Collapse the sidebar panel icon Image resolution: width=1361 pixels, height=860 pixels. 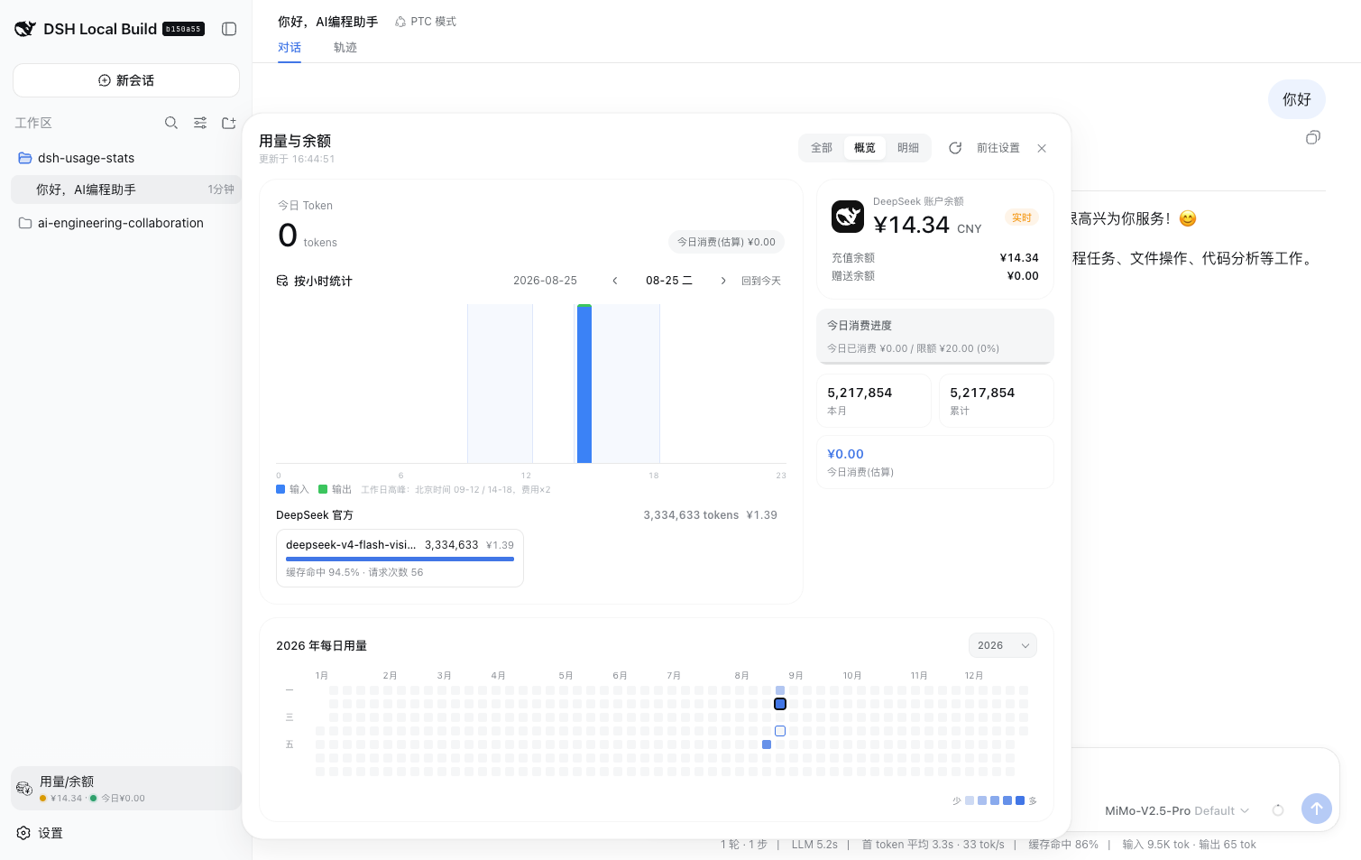pos(229,29)
